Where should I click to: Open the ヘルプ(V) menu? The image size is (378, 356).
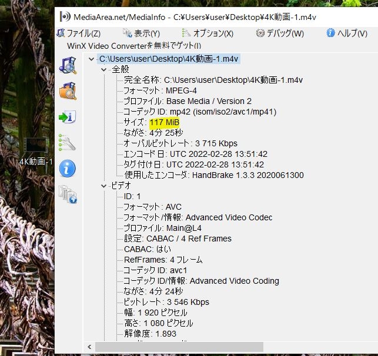pyautogui.click(x=347, y=33)
